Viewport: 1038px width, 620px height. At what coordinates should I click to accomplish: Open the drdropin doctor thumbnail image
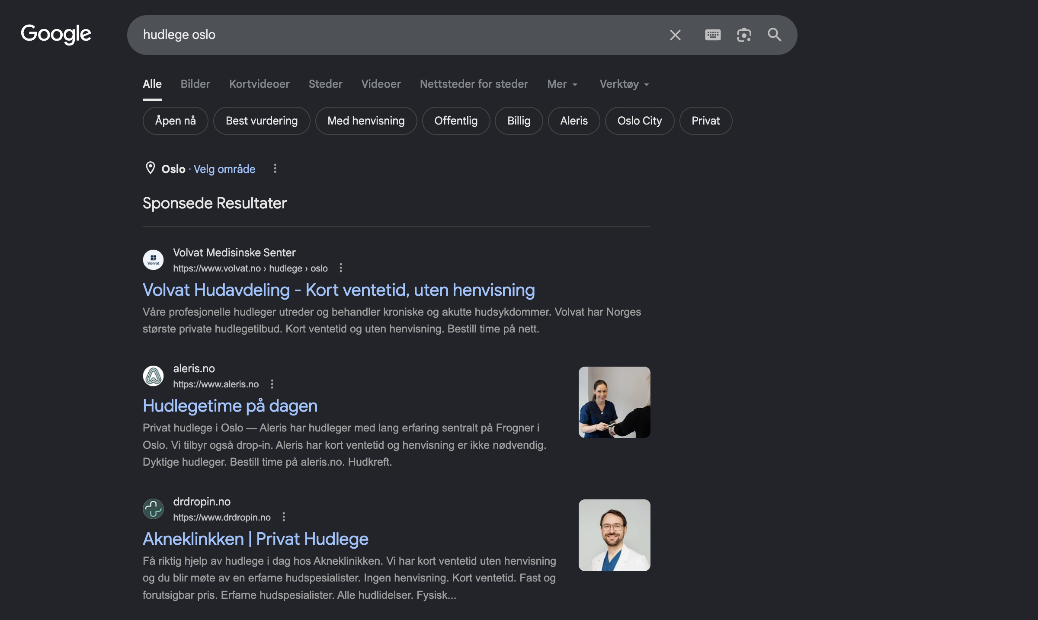point(615,535)
